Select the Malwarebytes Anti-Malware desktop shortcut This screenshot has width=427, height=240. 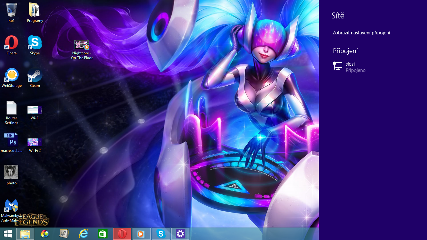(12, 211)
